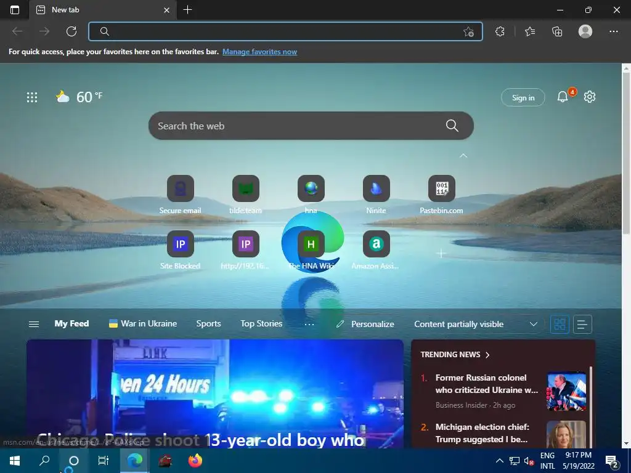The height and width of the screenshot is (473, 631).
Task: Click the Search the web box
Action: click(x=311, y=126)
